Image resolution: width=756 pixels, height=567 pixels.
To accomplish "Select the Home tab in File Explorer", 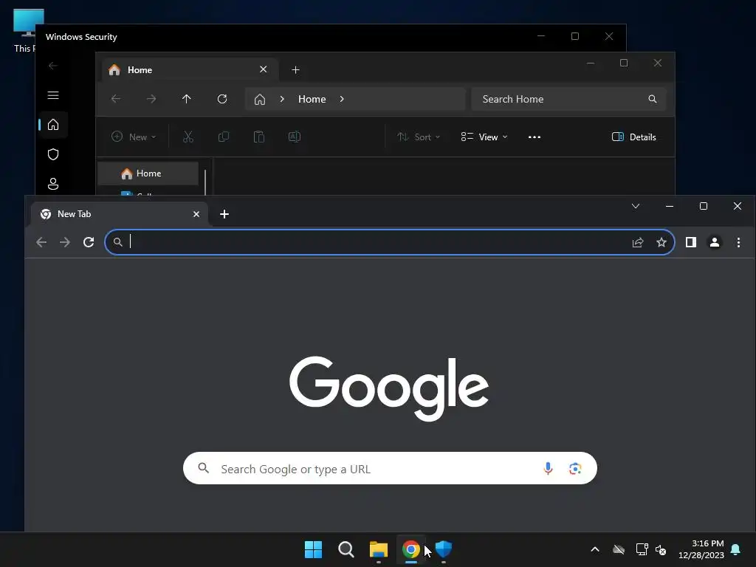I will 190,70.
